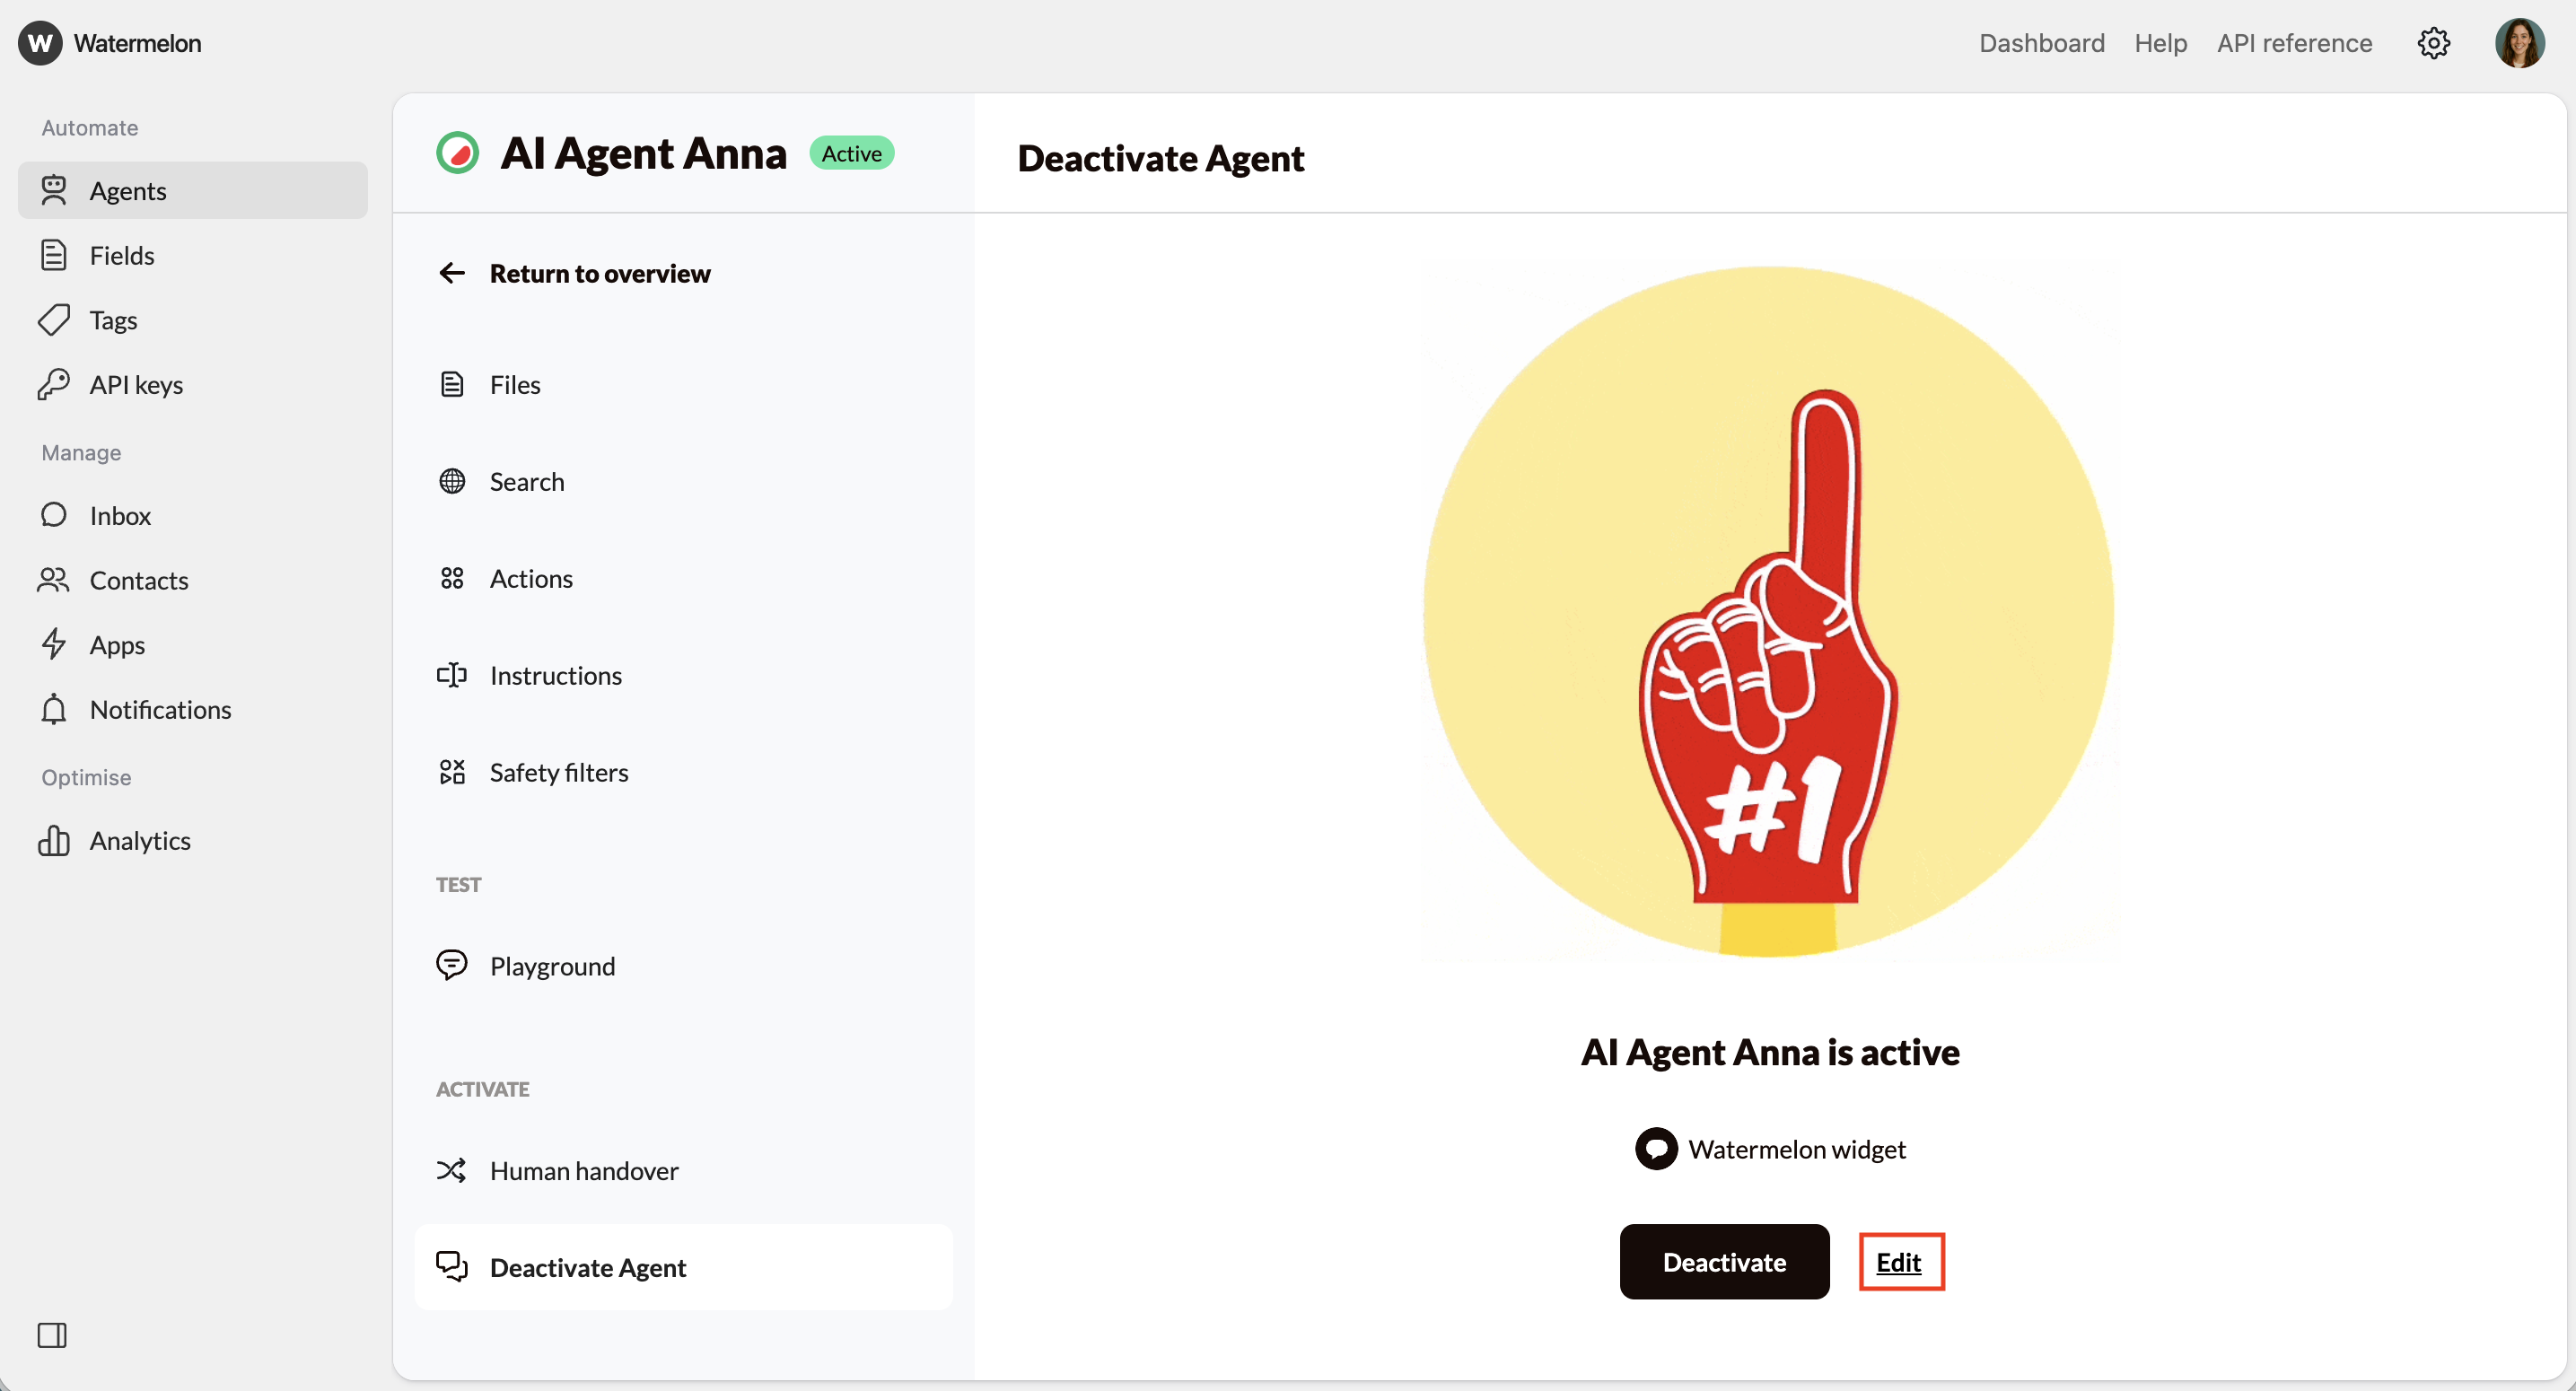Select the Agents section in the sidebar
Screen dimensions: 2576x1391
click(129, 190)
